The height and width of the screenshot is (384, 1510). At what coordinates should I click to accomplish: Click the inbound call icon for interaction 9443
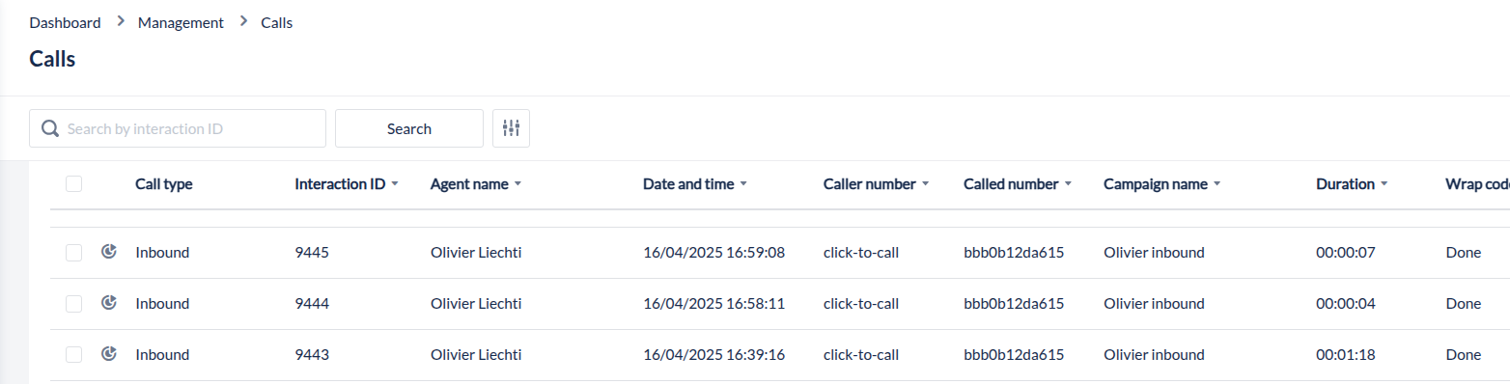click(109, 354)
